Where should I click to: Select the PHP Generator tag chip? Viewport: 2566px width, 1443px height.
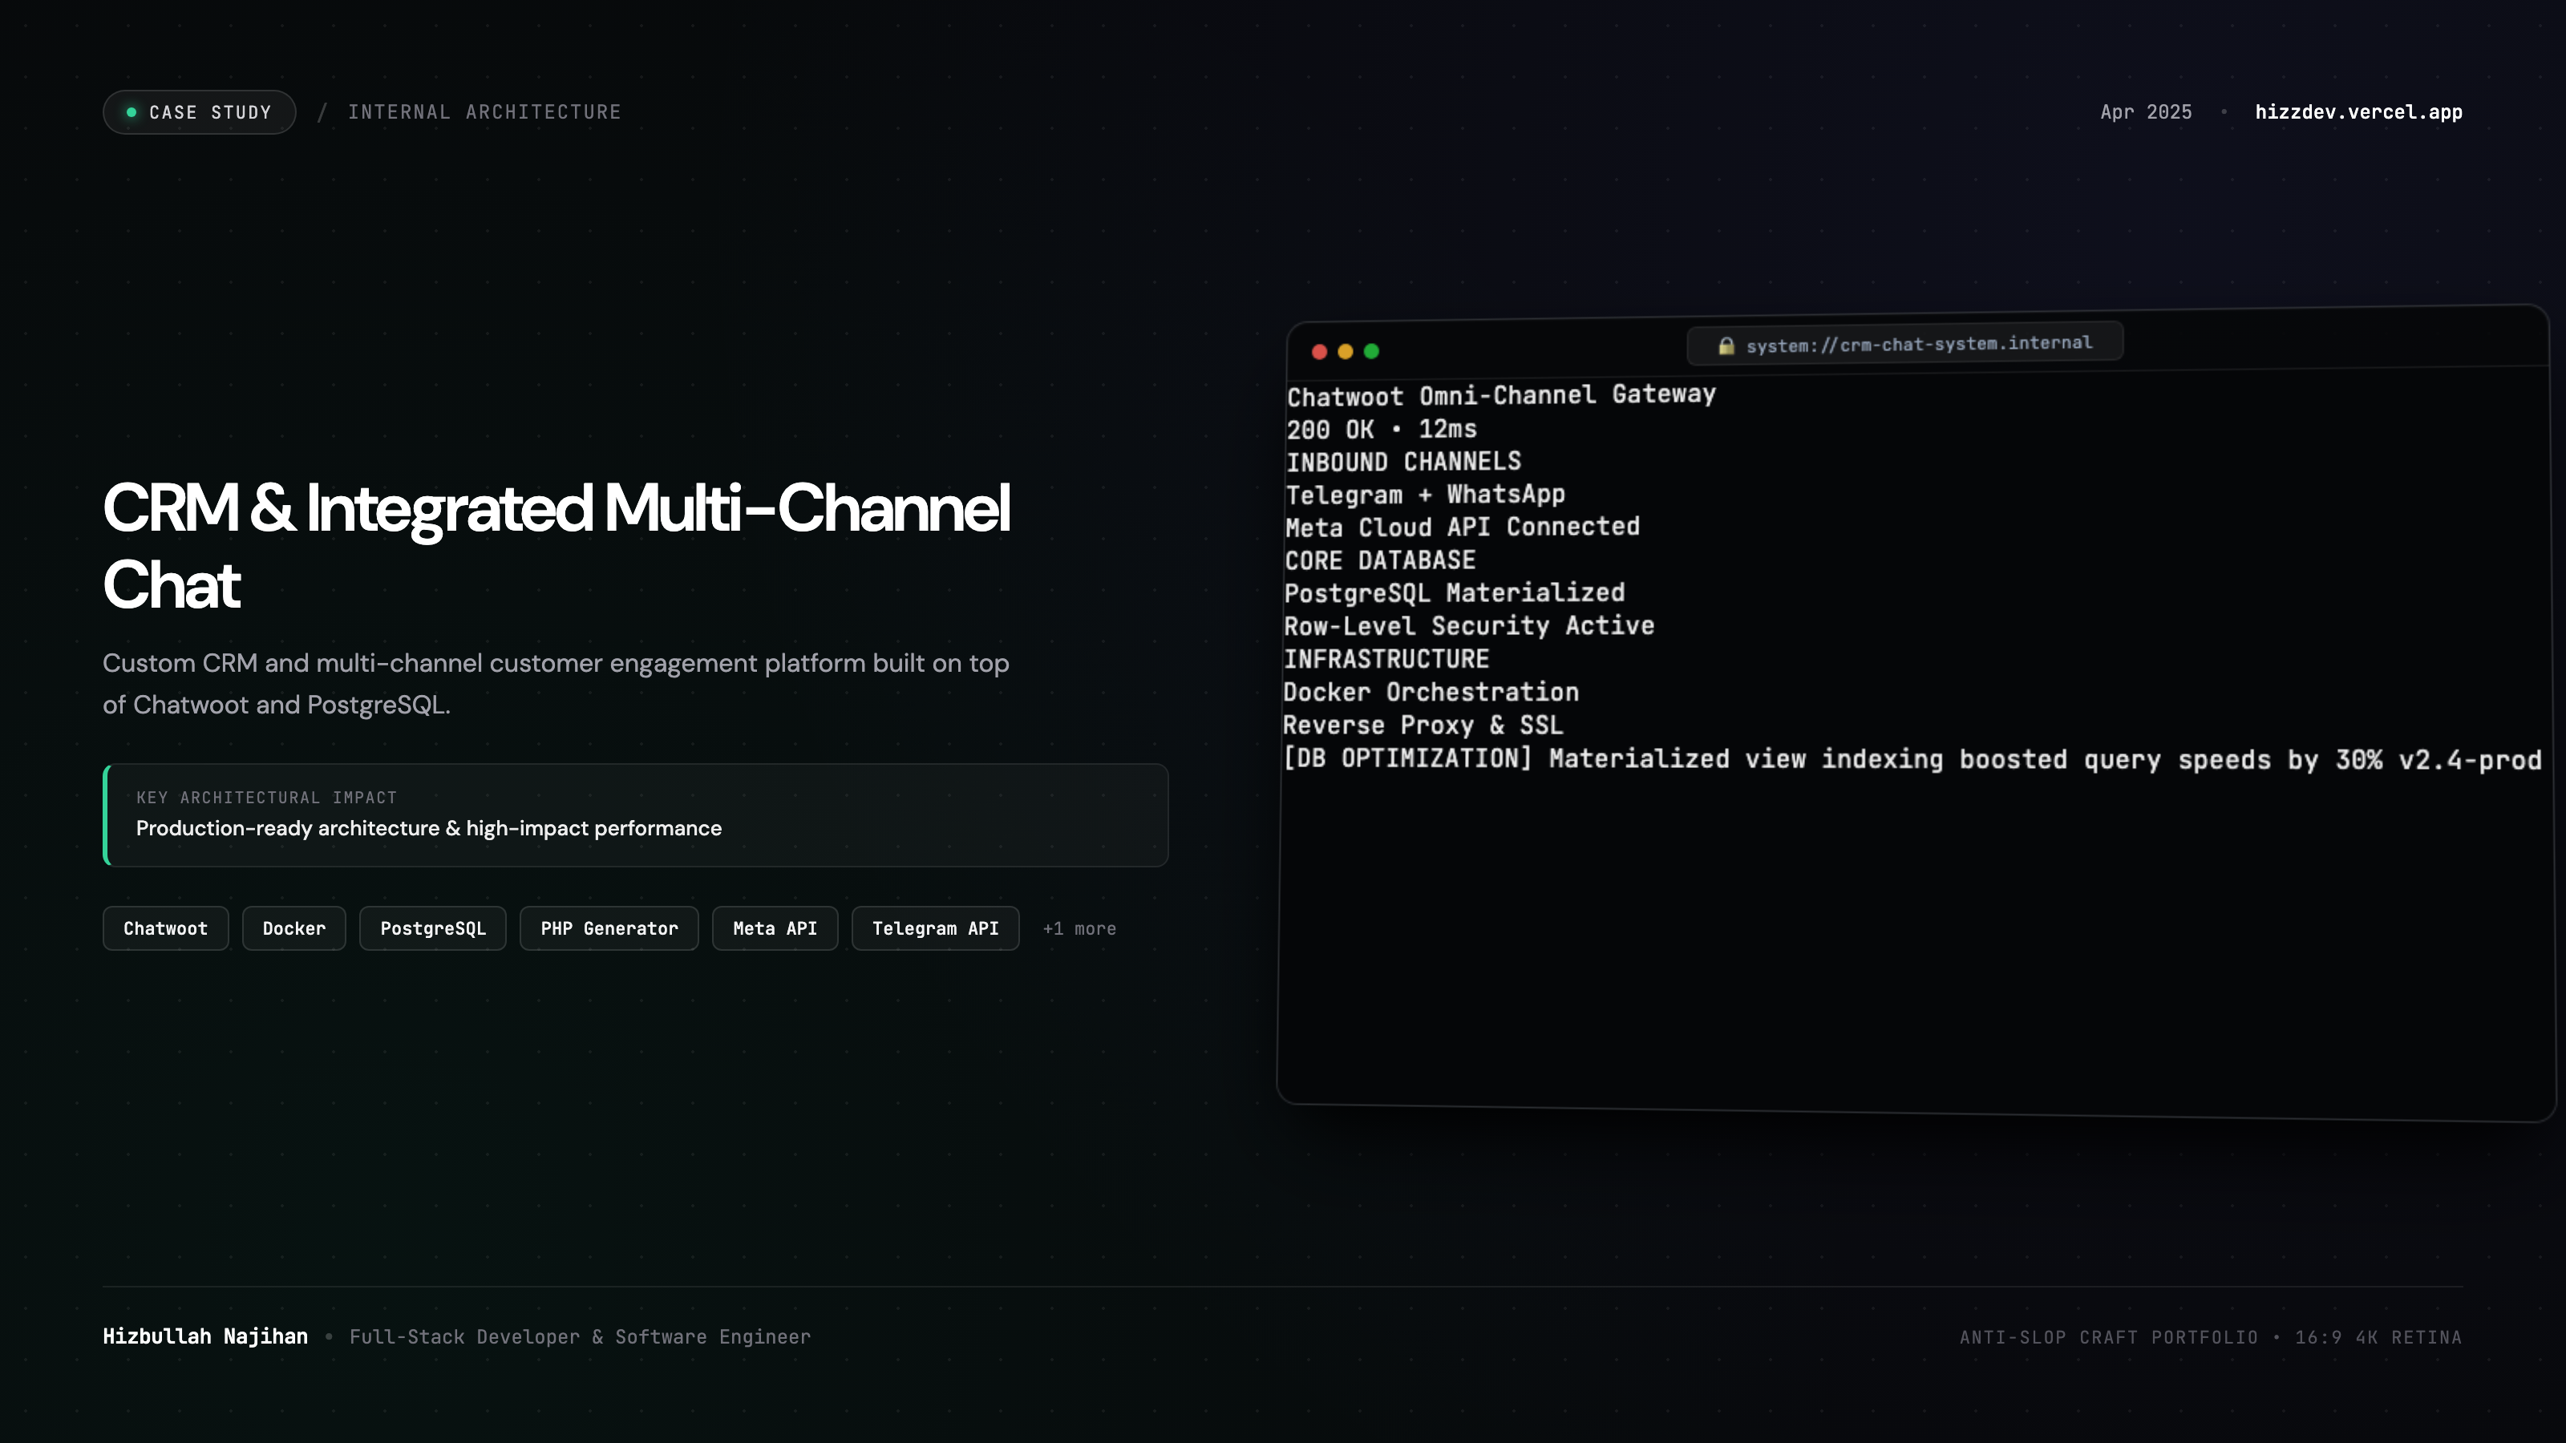(609, 928)
